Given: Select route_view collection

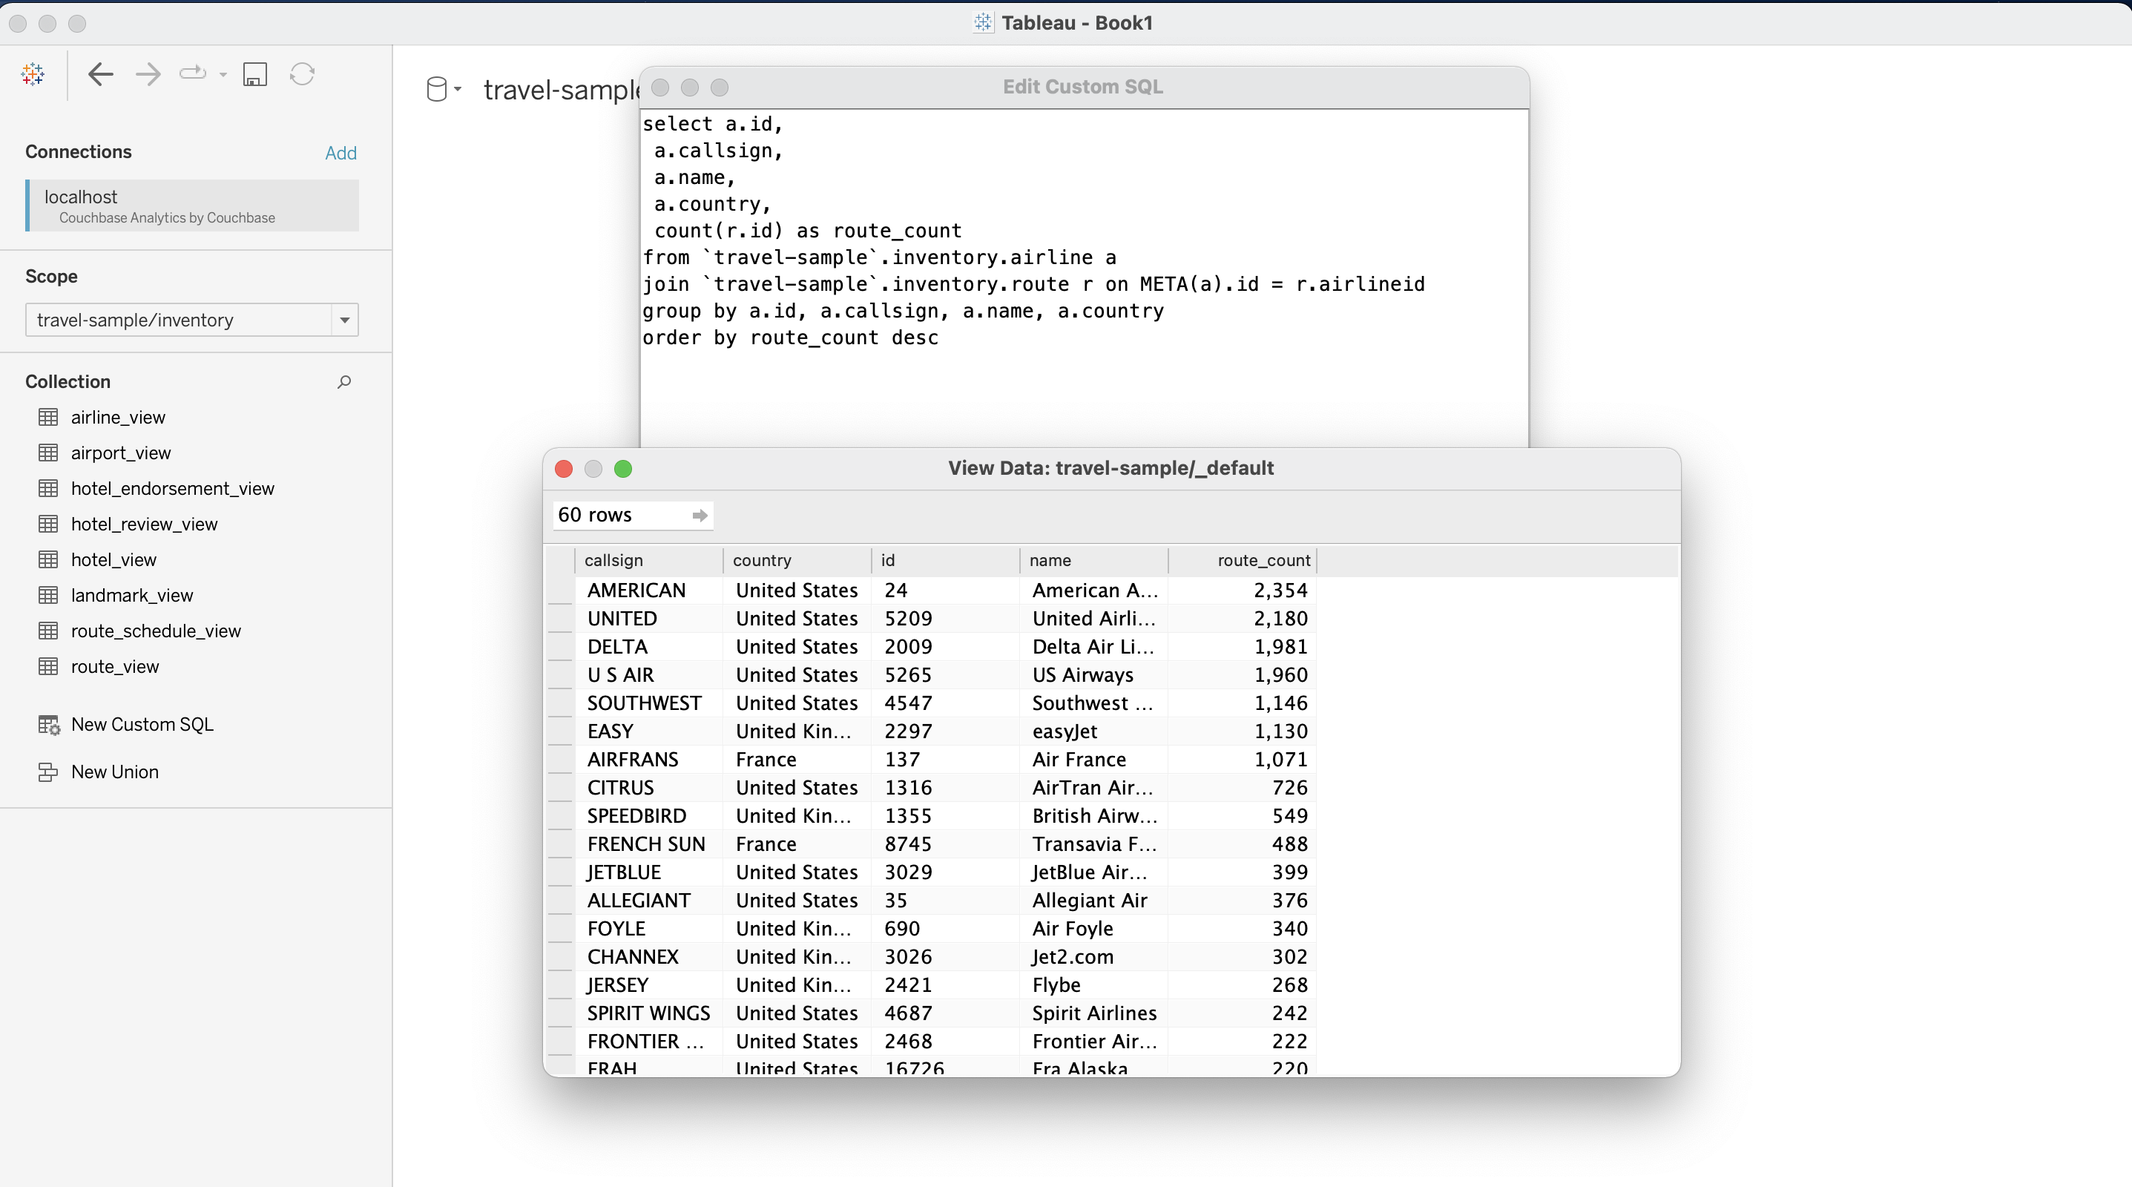Looking at the screenshot, I should 114,666.
